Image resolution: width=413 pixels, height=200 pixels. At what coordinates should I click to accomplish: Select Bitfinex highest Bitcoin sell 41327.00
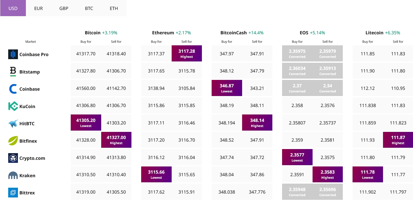(x=116, y=140)
